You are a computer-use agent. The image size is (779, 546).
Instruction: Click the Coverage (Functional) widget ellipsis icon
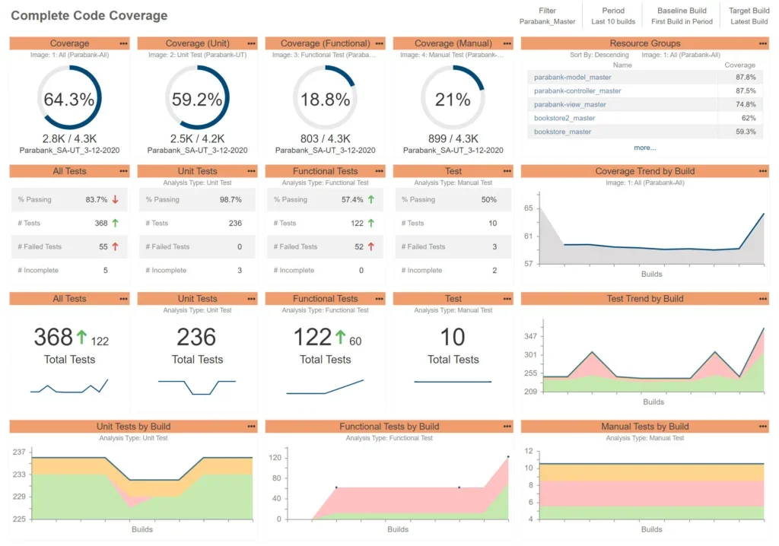(x=379, y=44)
